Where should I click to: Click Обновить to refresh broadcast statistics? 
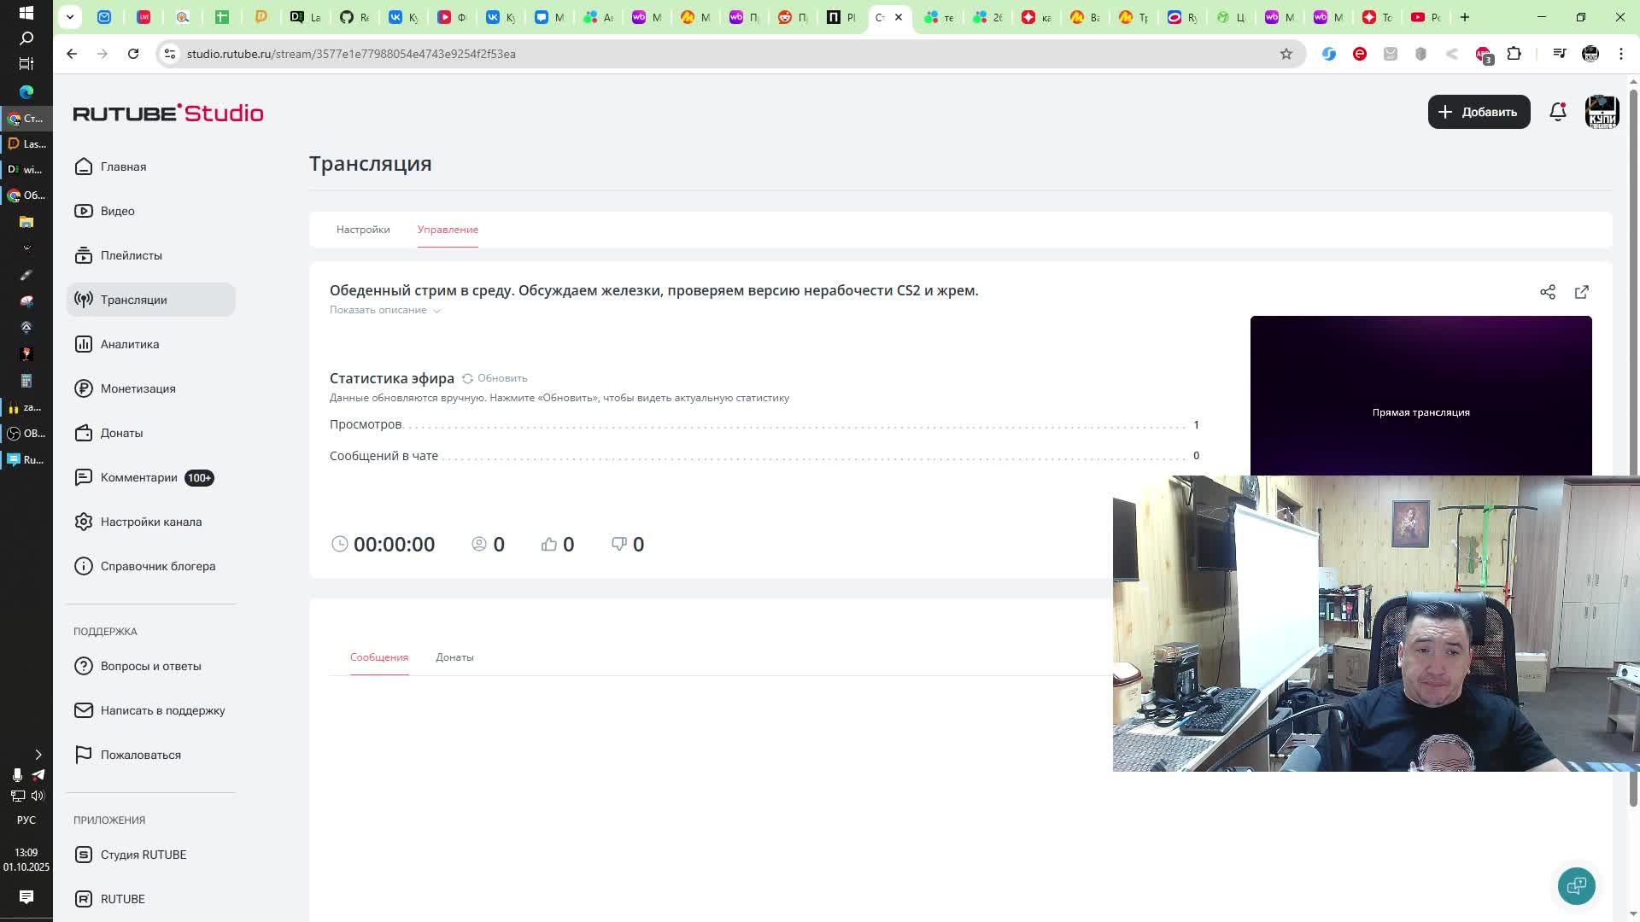tap(495, 378)
